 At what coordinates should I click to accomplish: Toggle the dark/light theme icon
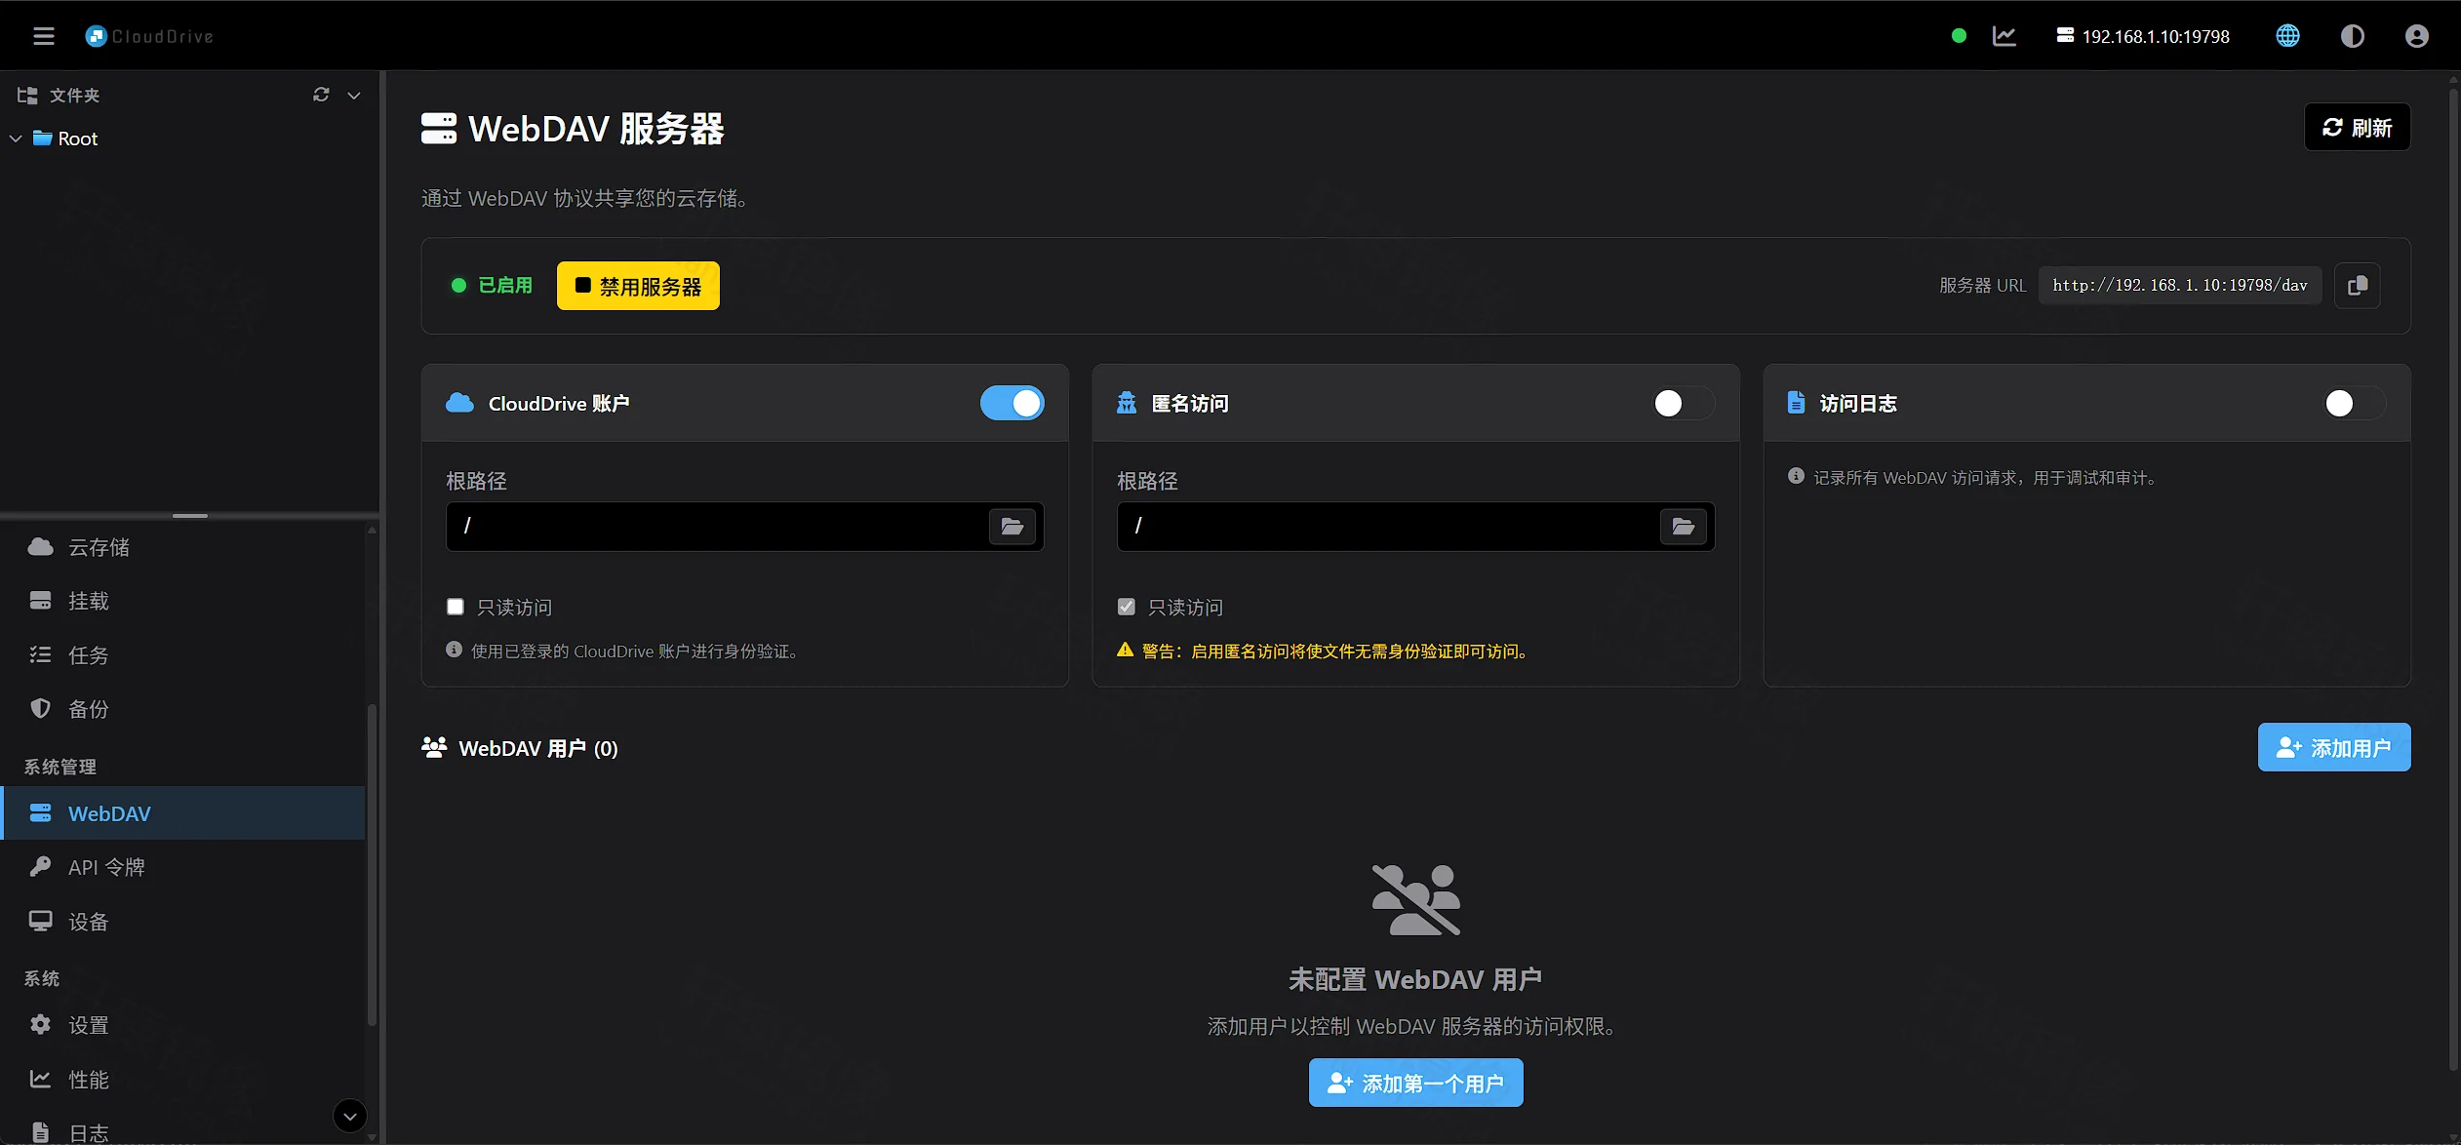click(x=2353, y=36)
